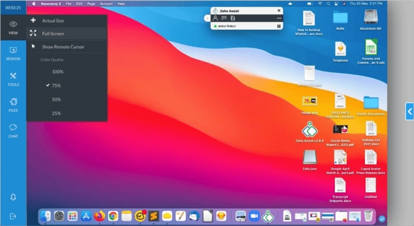Switch to Full Screen view
This screenshot has height=226, width=414.
pyautogui.click(x=53, y=34)
